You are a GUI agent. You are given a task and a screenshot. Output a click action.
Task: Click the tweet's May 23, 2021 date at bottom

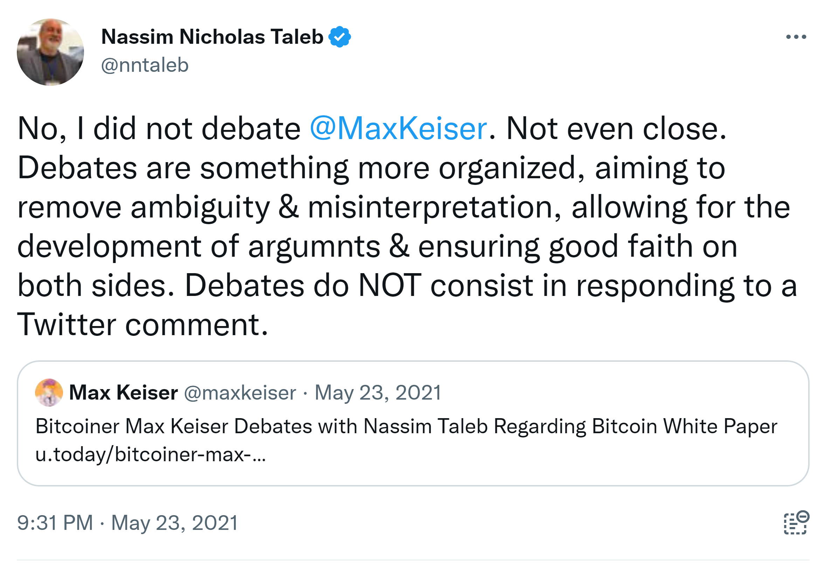174,523
